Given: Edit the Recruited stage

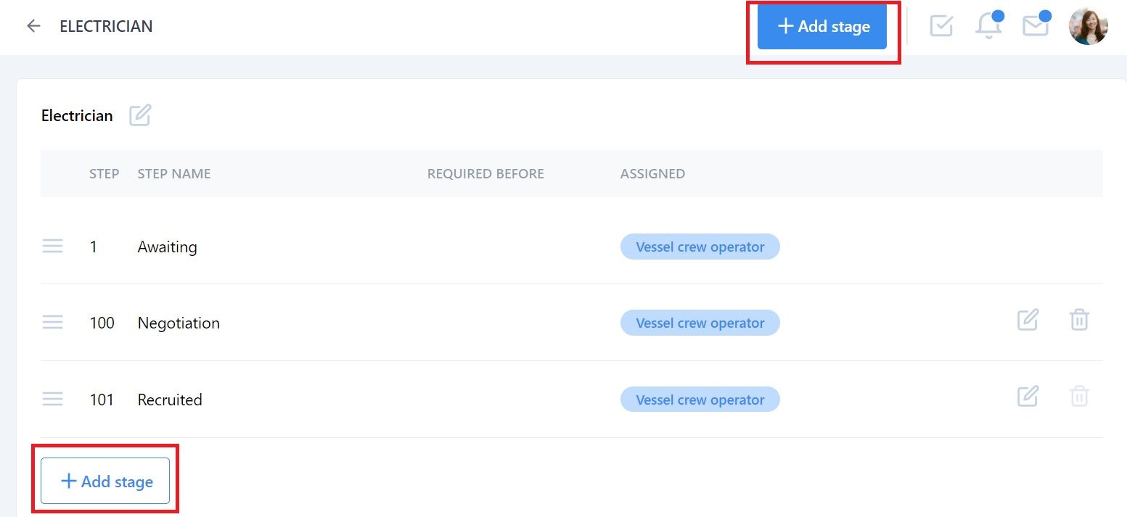Looking at the screenshot, I should coord(1028,397).
